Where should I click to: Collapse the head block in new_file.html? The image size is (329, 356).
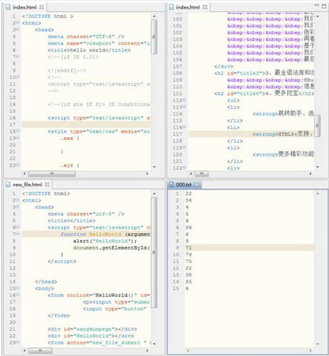click(x=16, y=208)
